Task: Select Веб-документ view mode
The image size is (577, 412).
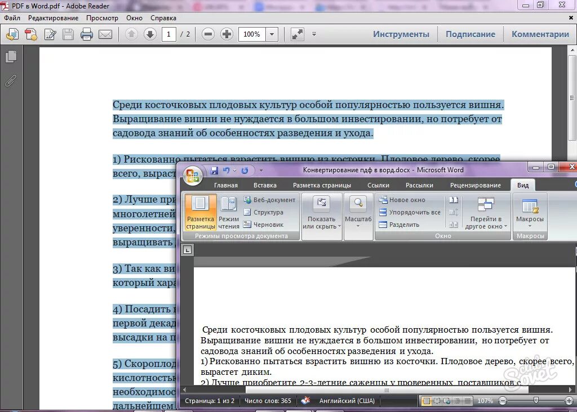Action: [x=269, y=200]
